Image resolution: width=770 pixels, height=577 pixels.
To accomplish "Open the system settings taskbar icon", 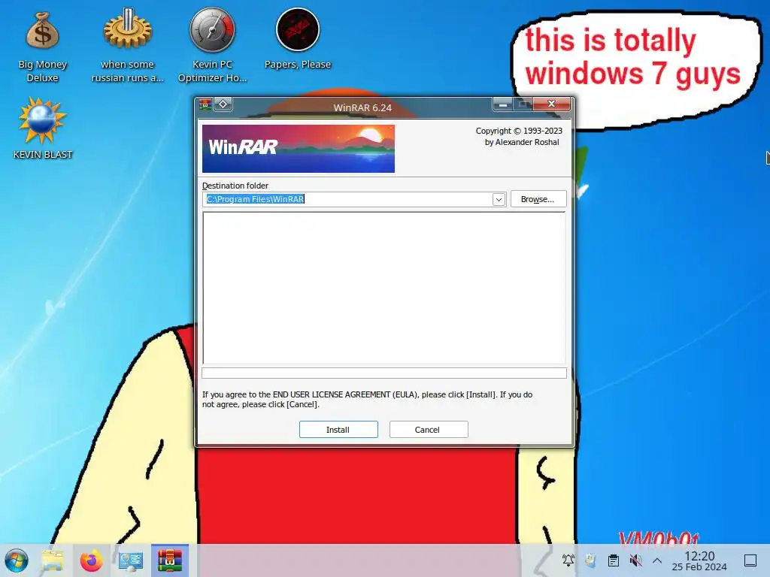I will coord(131,560).
